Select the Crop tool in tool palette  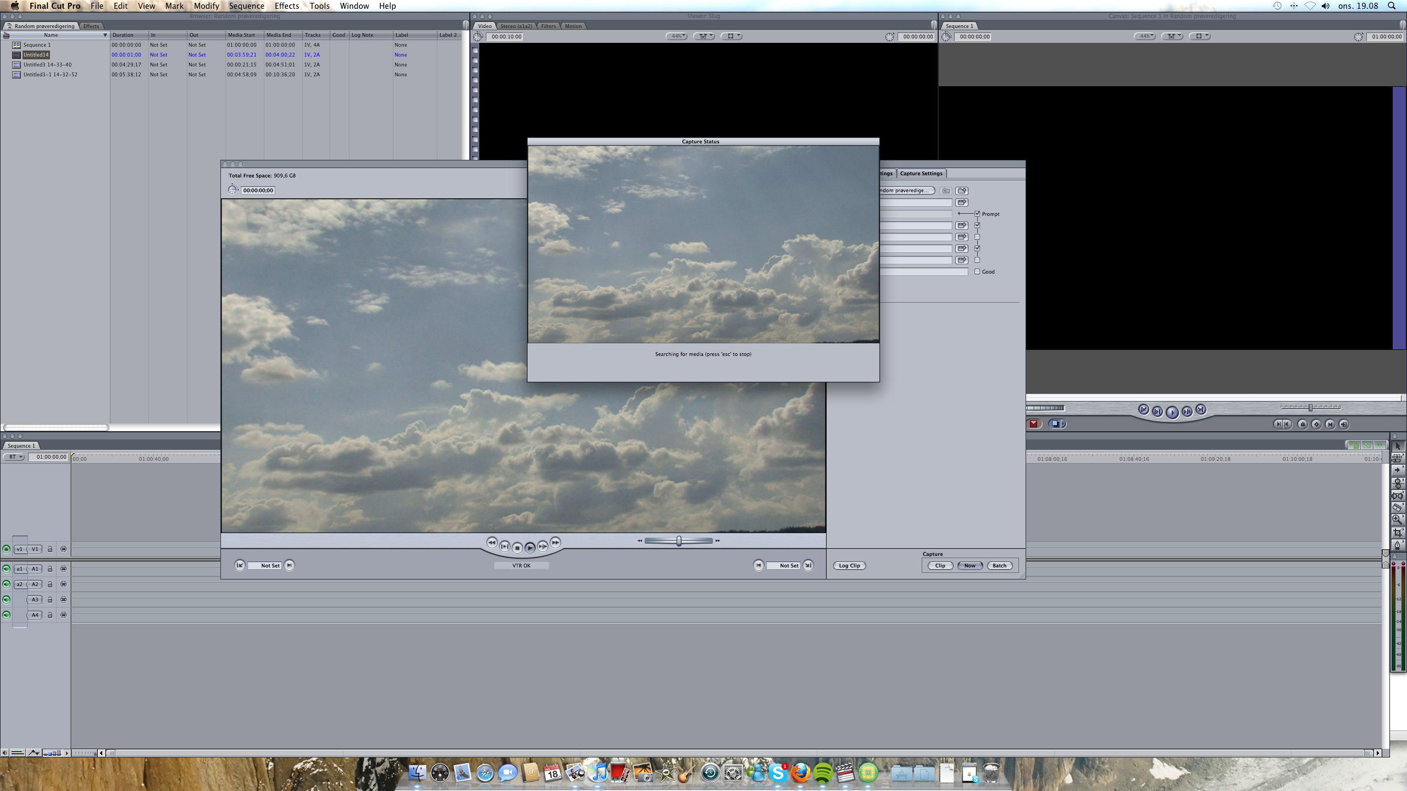[x=1398, y=532]
